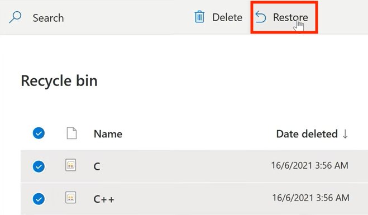
Task: Open the item named C++
Action: click(104, 199)
